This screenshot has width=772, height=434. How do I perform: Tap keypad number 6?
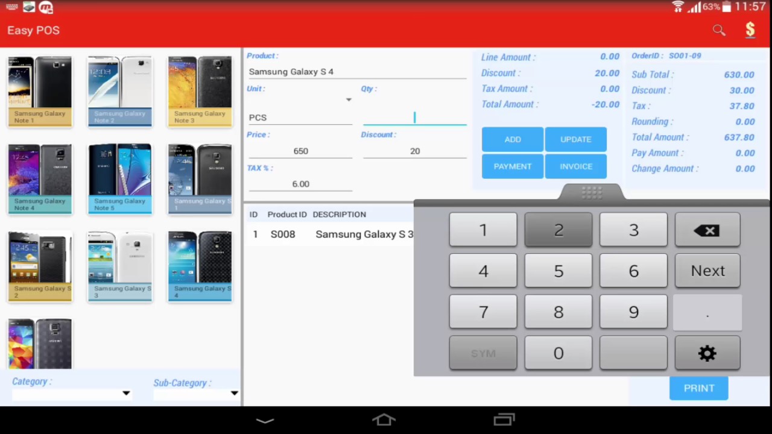coord(633,271)
